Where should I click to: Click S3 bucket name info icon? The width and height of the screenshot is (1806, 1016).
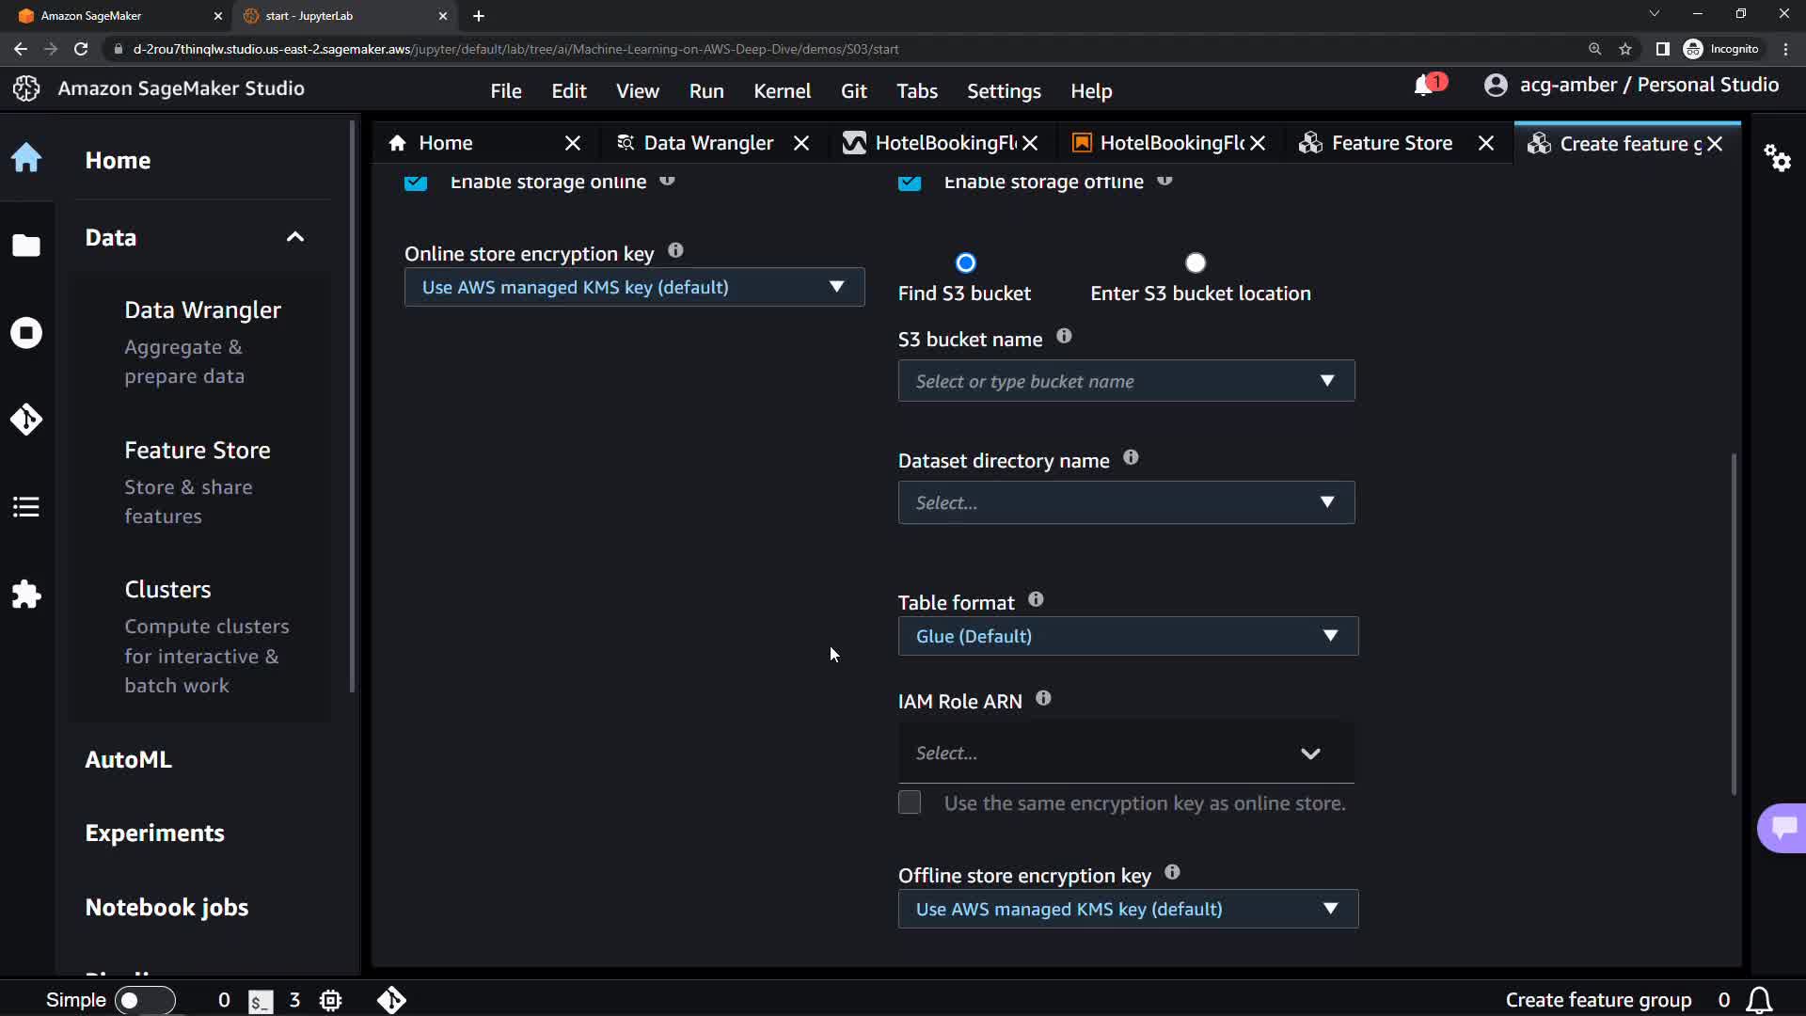[1064, 337]
